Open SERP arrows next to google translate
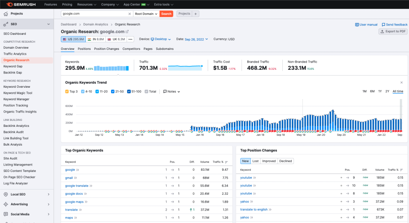The image size is (409, 223). 91,186
